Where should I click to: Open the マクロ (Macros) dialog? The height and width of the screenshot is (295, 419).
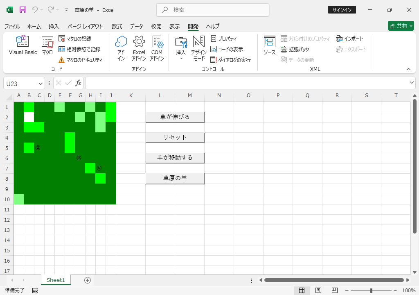coord(47,45)
